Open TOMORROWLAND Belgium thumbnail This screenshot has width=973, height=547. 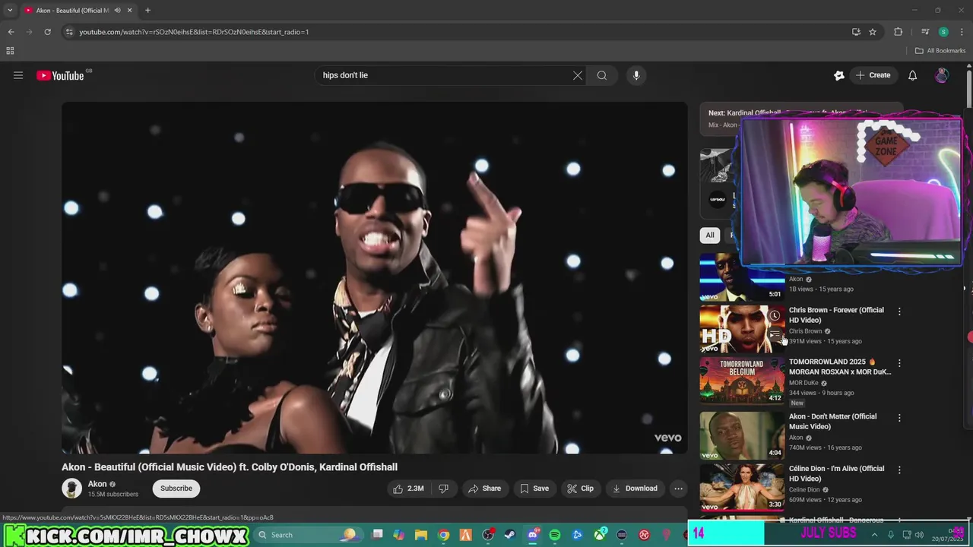coord(742,381)
